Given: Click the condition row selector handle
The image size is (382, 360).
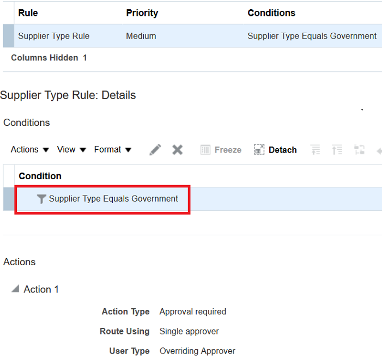Looking at the screenshot, I should [9, 199].
